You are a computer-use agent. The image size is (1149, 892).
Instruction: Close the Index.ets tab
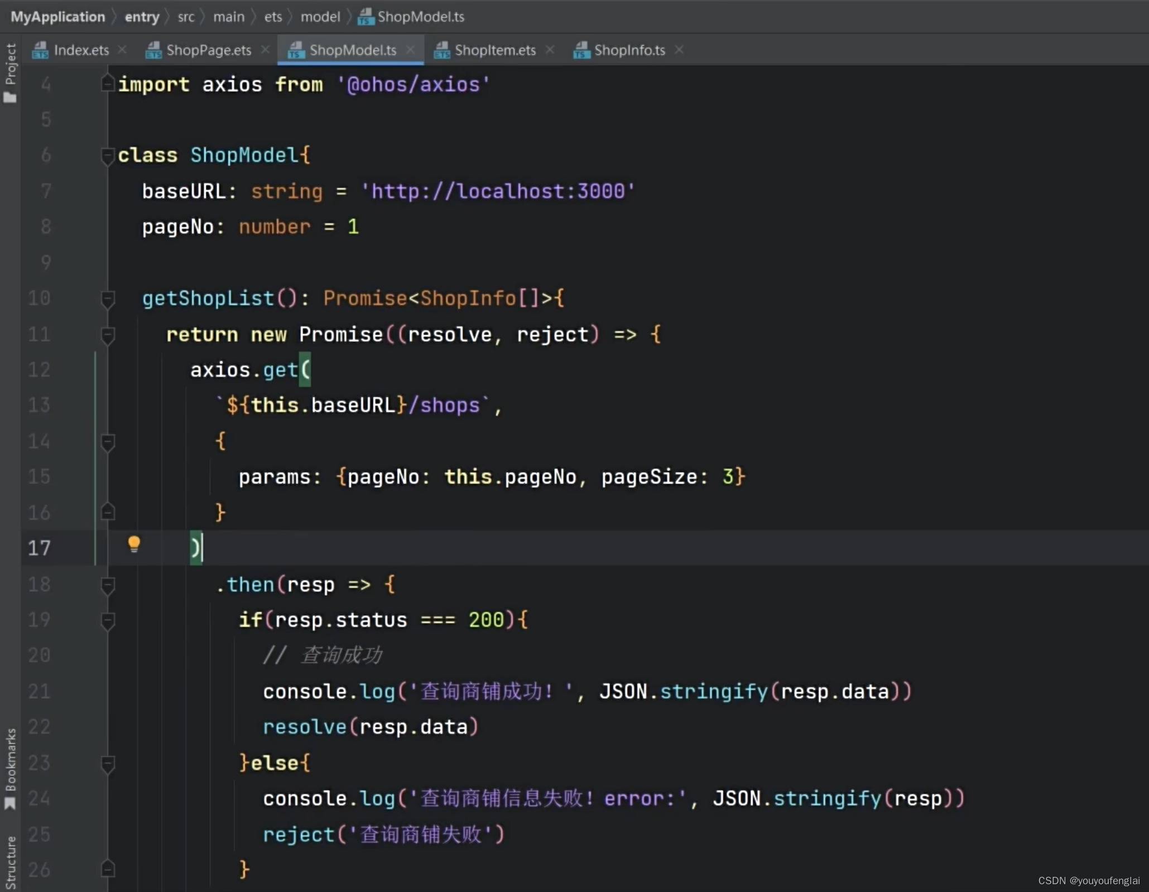[x=122, y=50]
